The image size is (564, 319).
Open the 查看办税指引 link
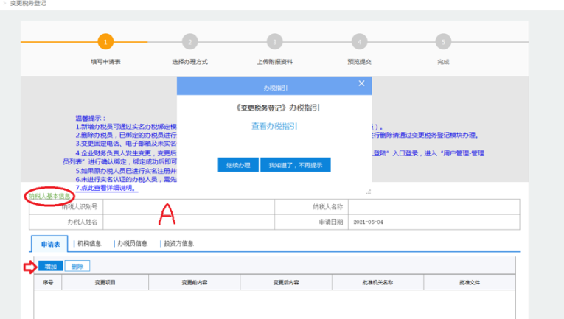click(x=274, y=127)
